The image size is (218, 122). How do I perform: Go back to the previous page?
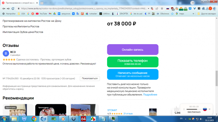[4, 8]
